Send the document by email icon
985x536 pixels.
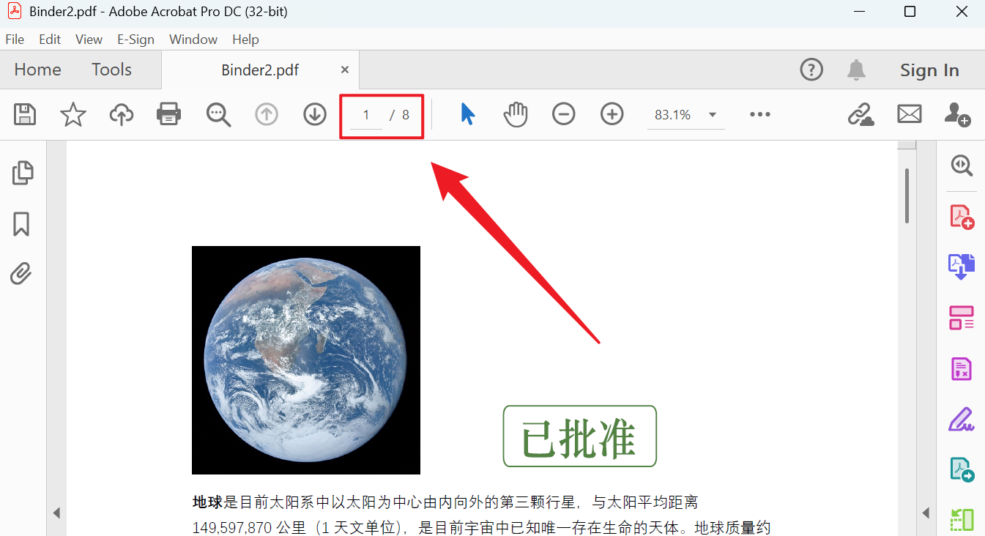coord(909,114)
